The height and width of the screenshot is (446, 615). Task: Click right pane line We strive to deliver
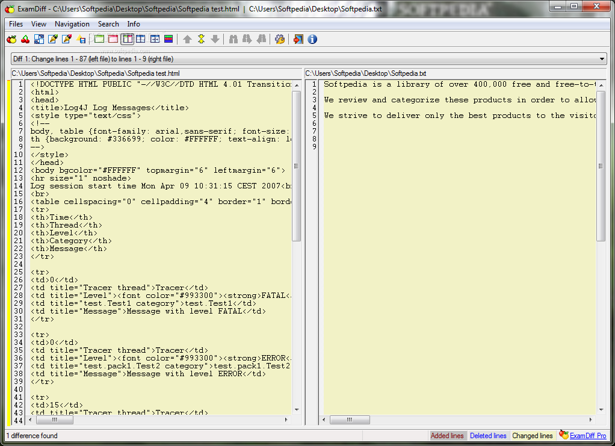[x=460, y=116]
